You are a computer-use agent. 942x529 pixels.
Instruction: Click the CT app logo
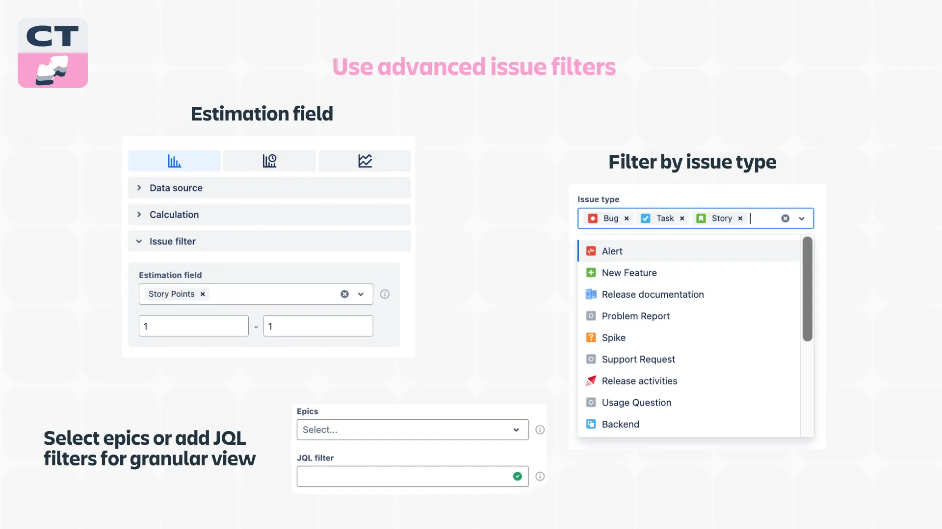(53, 53)
